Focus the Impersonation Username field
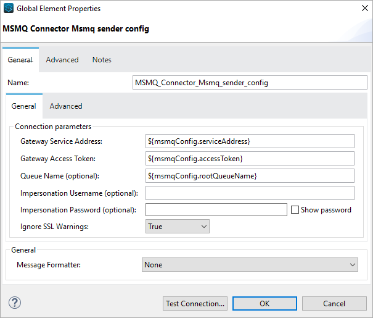373x318 pixels. click(250, 193)
